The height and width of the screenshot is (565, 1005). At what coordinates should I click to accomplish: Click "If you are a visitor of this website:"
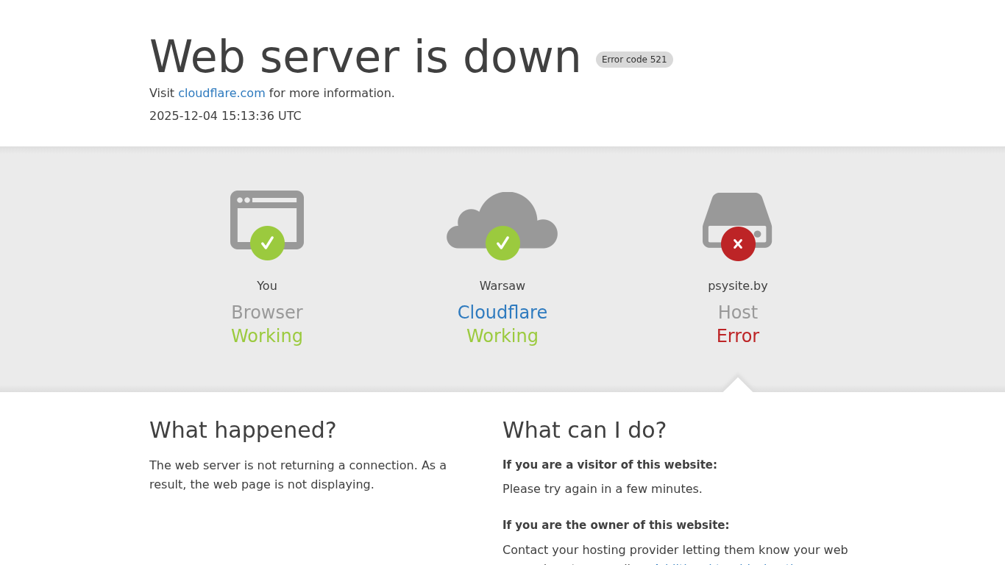[610, 465]
